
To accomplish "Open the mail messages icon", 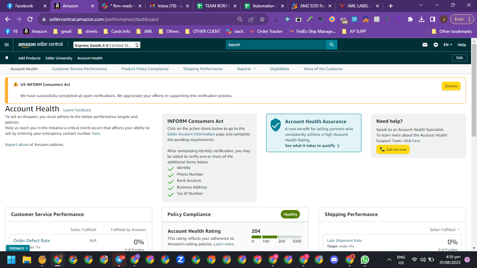I will click(x=425, y=45).
